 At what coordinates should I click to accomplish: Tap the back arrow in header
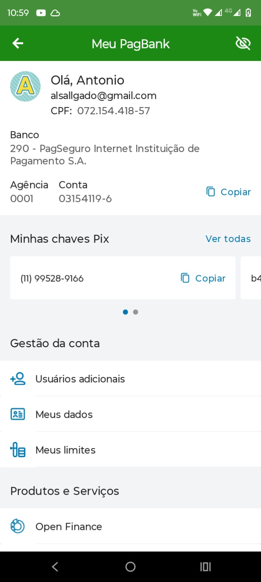tap(18, 44)
